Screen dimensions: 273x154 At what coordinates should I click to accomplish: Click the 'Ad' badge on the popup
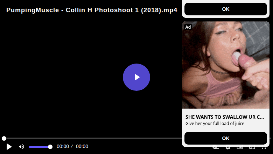[x=188, y=27]
